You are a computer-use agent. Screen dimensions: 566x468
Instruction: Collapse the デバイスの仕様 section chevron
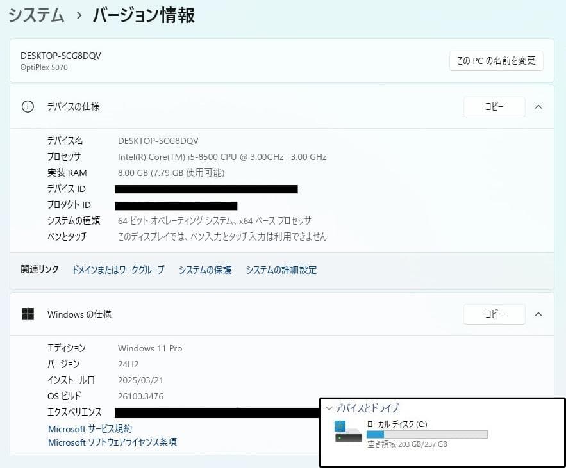(x=538, y=107)
